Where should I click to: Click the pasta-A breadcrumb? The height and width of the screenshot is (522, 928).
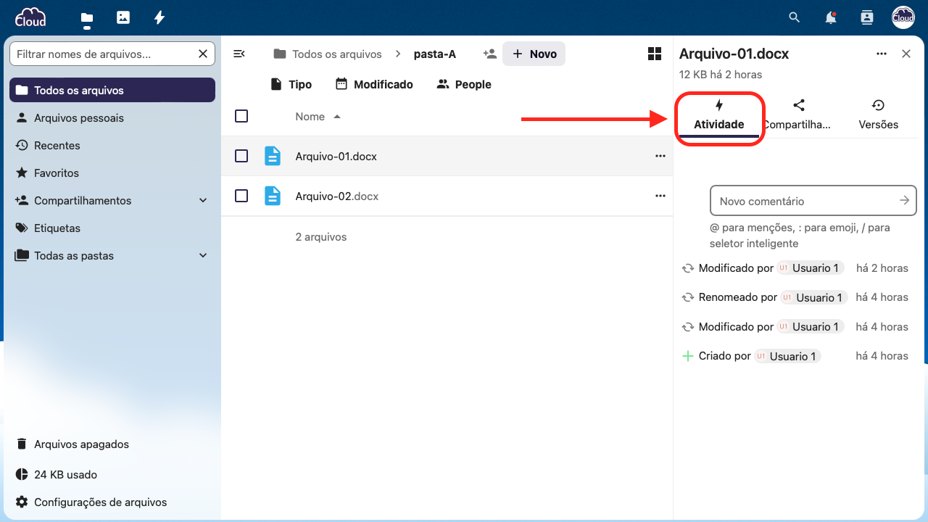[435, 54]
